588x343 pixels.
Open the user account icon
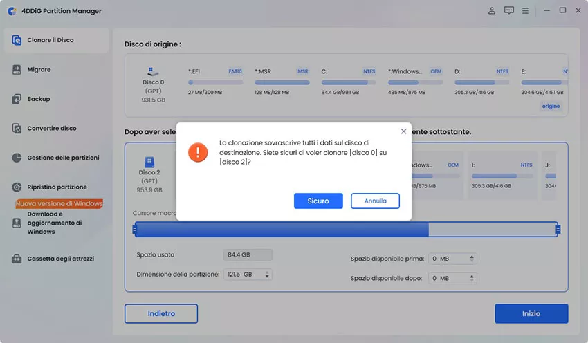click(491, 11)
